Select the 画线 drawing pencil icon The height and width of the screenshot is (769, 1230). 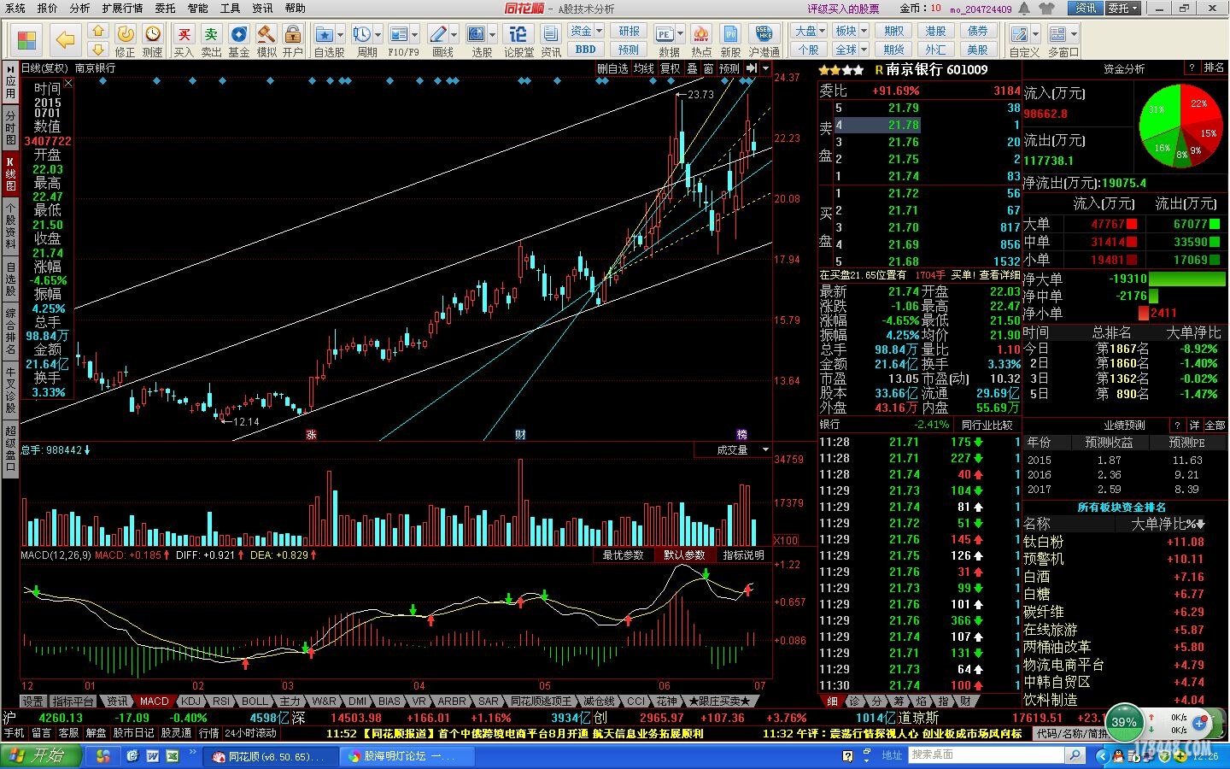[438, 34]
